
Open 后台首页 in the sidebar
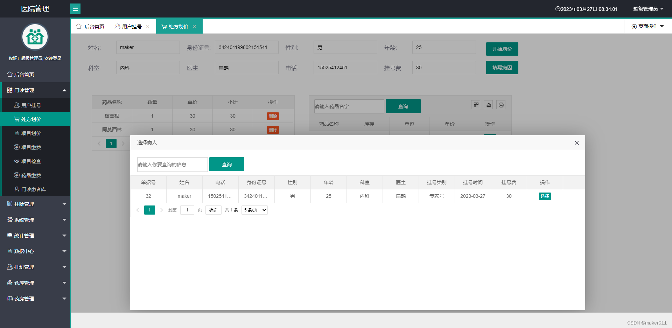coord(35,74)
